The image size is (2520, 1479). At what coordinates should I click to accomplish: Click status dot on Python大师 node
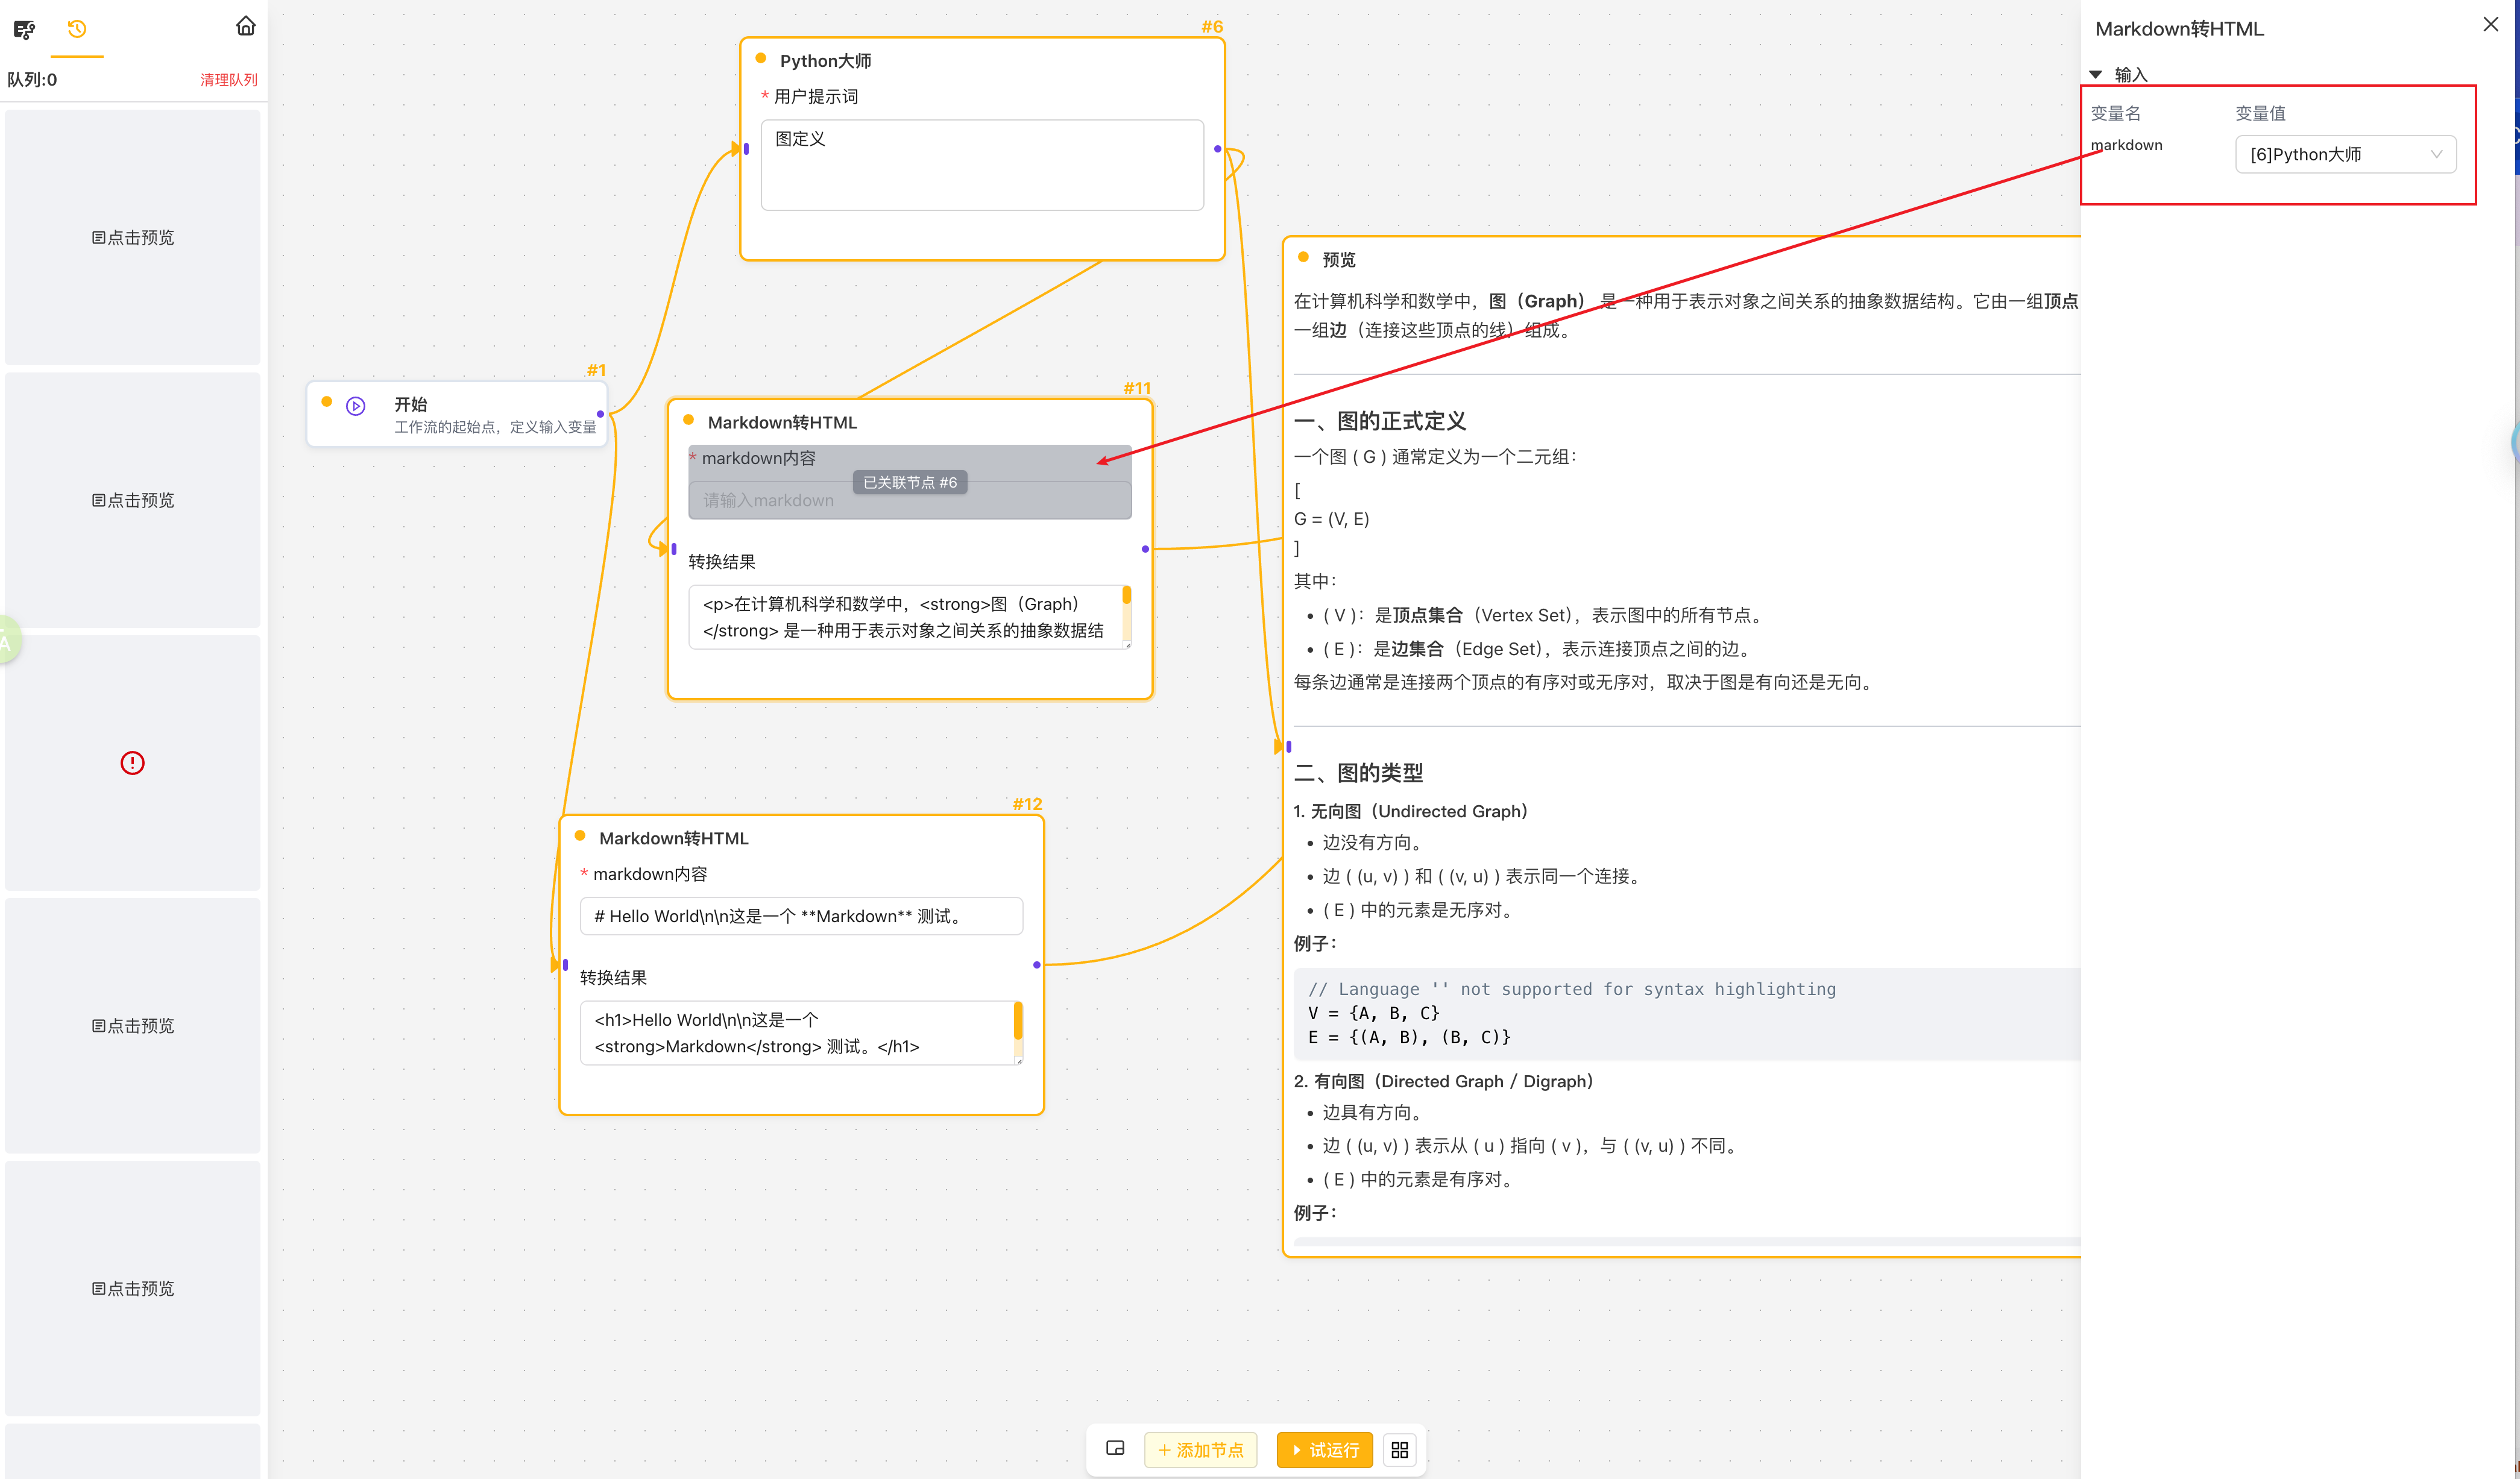click(x=761, y=59)
